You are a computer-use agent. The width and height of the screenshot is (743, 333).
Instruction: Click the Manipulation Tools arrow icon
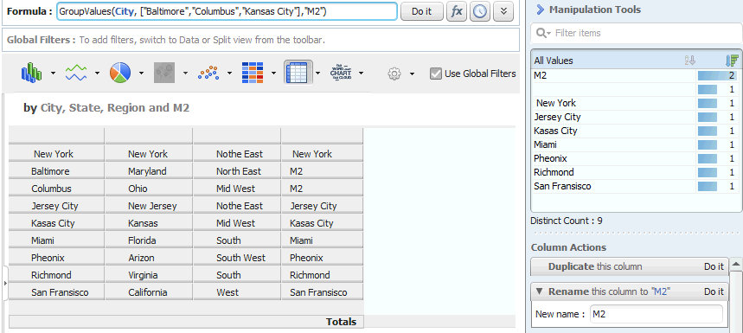[x=540, y=9]
